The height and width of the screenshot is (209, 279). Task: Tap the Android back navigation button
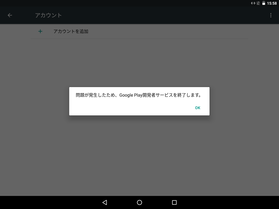pos(105,202)
